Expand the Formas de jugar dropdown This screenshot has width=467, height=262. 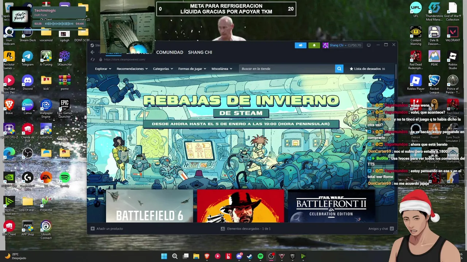(192, 69)
